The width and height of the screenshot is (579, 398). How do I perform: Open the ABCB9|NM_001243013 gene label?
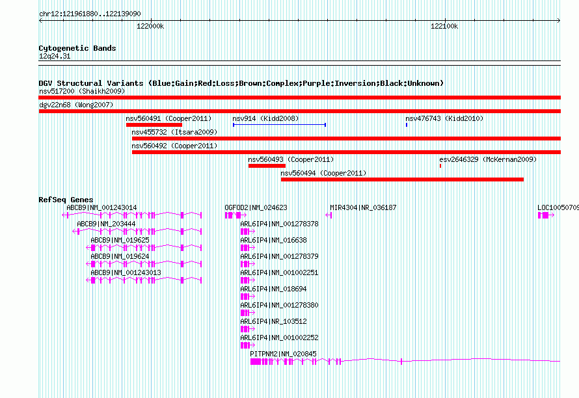pos(126,273)
